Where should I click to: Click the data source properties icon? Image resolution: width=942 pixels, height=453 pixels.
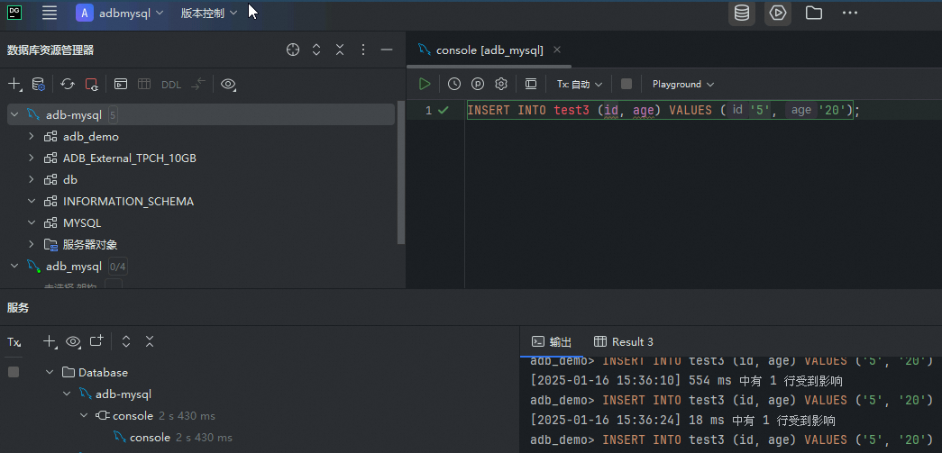(38, 84)
